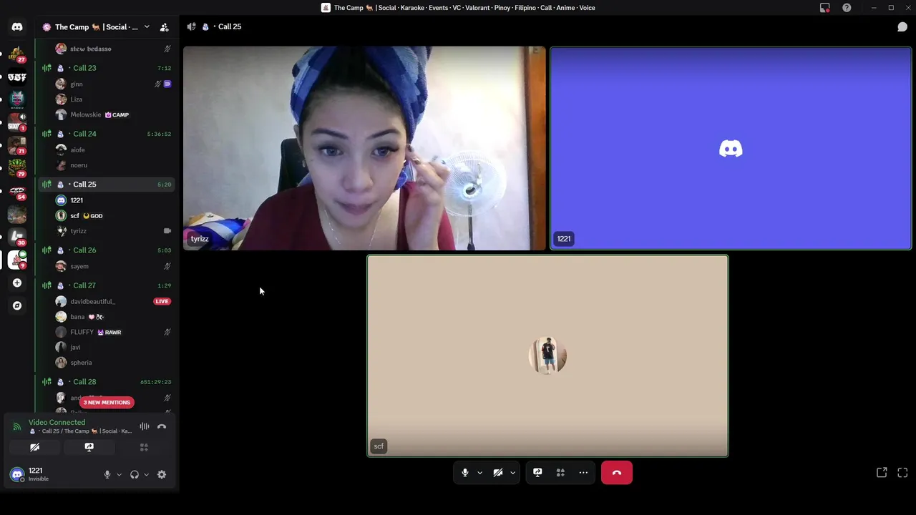Image resolution: width=916 pixels, height=515 pixels.
Task: Share screen from bottom call control bar
Action: click(537, 473)
